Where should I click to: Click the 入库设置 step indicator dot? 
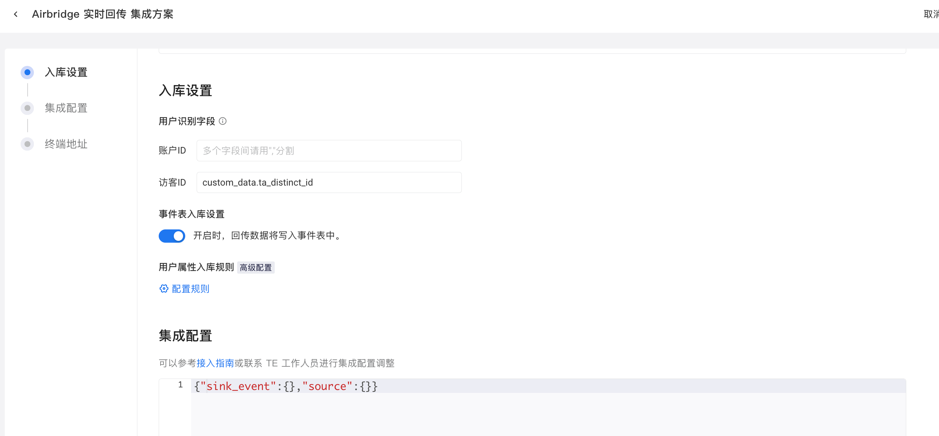[x=27, y=72]
